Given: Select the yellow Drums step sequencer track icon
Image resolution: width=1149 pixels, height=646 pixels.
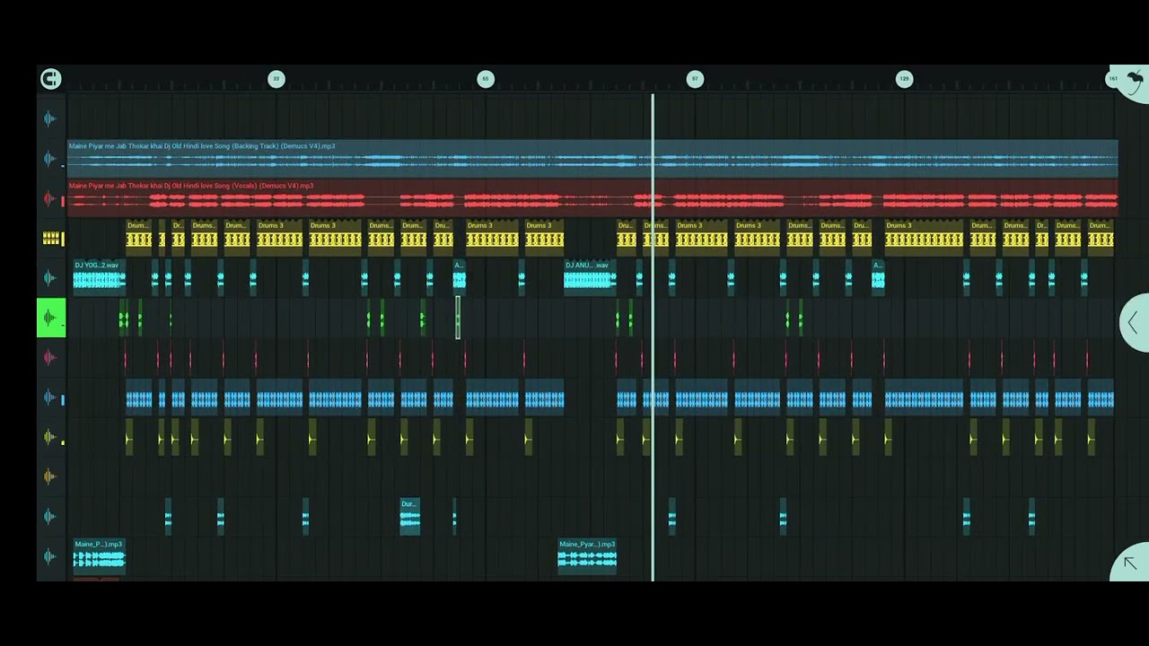Looking at the screenshot, I should [50, 238].
